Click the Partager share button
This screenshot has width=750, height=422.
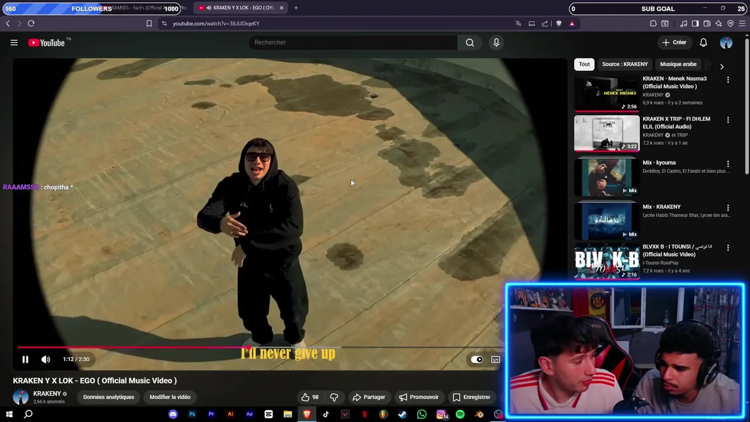(x=369, y=397)
